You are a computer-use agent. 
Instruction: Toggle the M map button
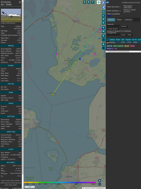103,31
